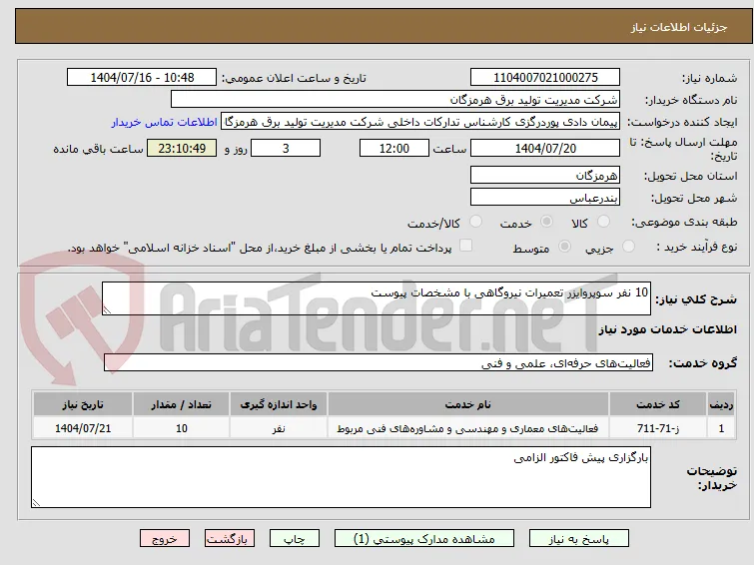Screen dimensions: 754x565
Task: Click the چاپ print button
Action: click(295, 539)
